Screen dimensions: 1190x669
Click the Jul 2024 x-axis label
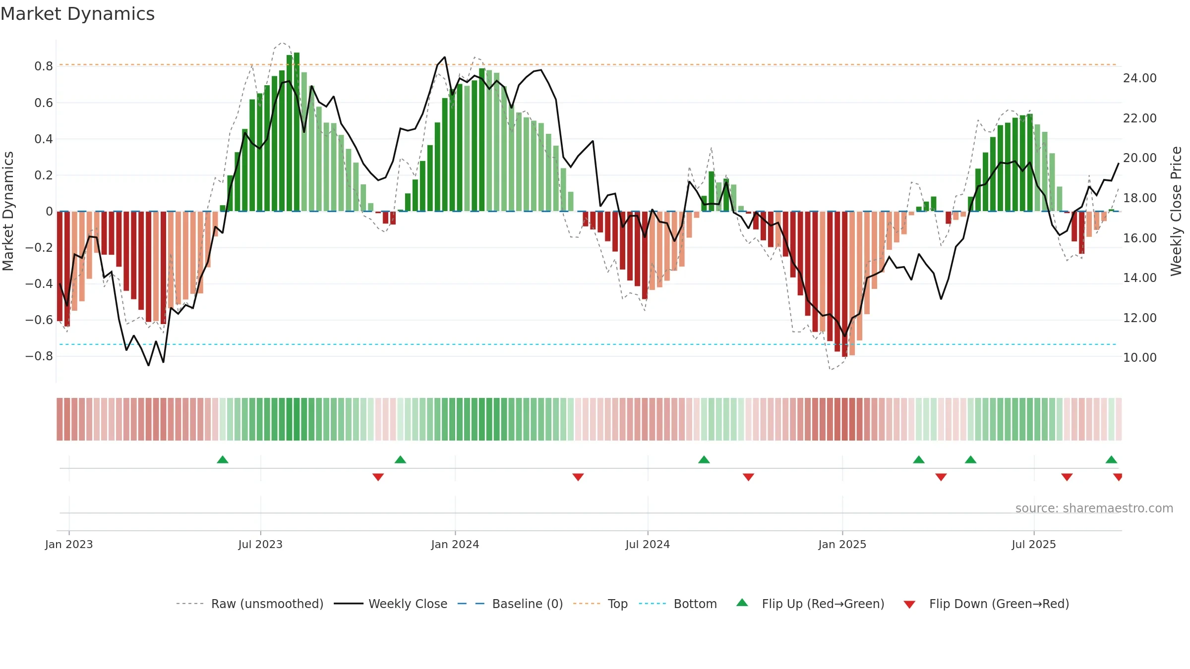pyautogui.click(x=648, y=544)
